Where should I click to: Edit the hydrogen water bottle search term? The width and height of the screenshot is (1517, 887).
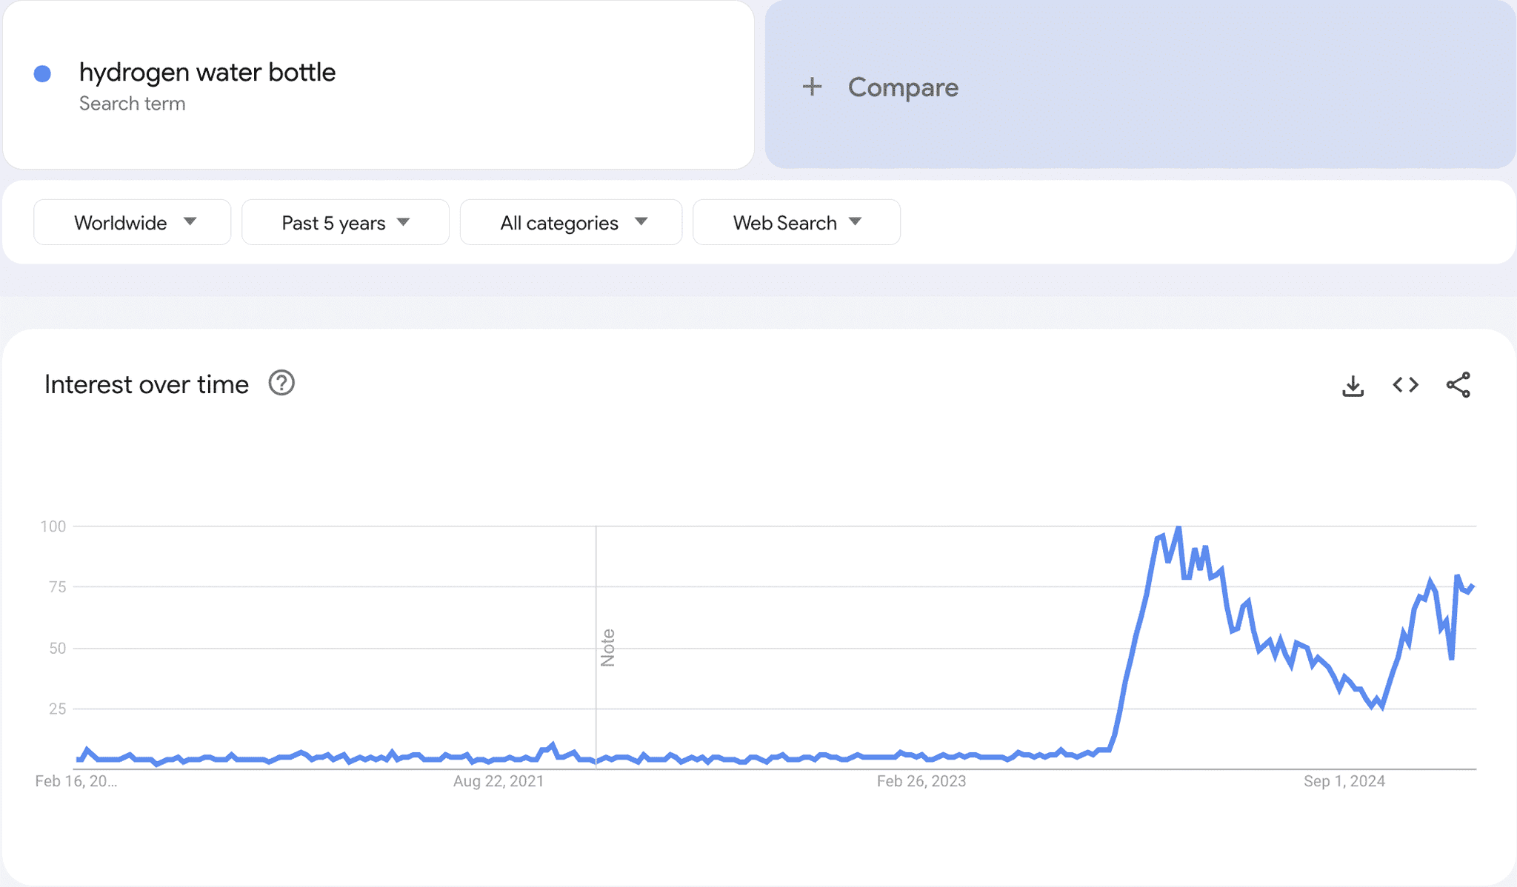[207, 73]
